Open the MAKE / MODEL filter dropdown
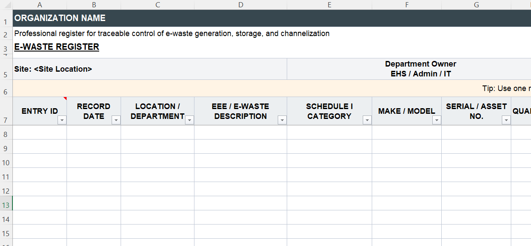This screenshot has height=246, width=531. point(437,120)
